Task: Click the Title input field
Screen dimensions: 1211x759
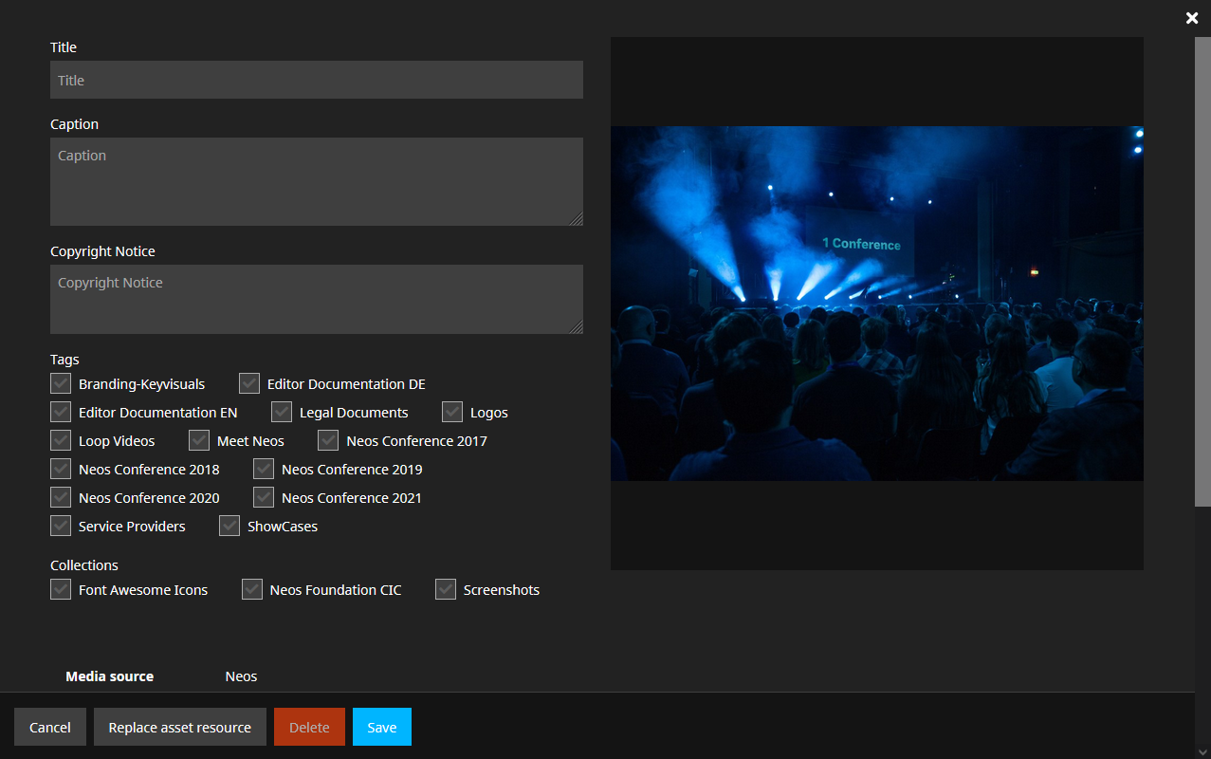Action: pos(316,81)
